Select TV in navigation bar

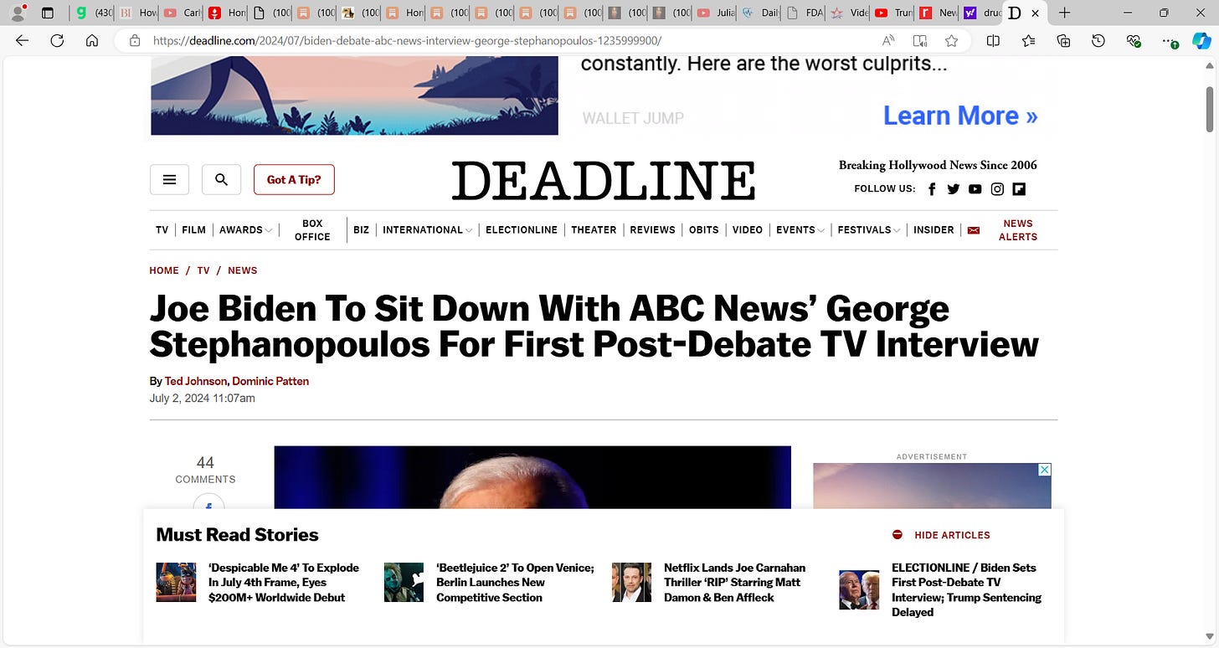point(162,229)
